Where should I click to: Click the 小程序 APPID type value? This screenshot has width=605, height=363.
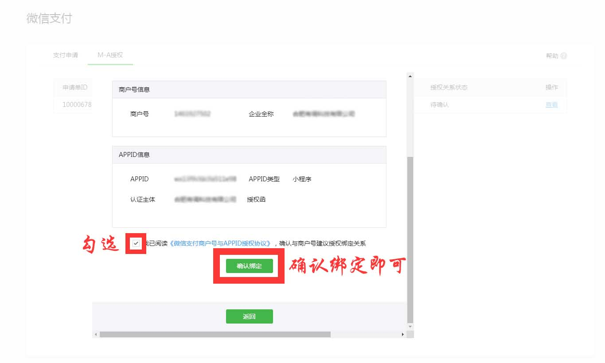pos(302,180)
